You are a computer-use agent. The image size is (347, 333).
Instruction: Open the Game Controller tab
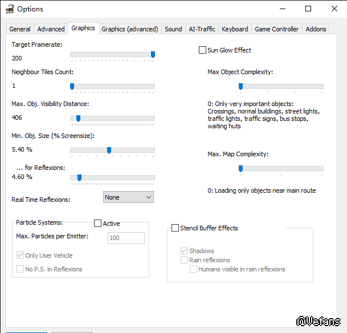[276, 29]
